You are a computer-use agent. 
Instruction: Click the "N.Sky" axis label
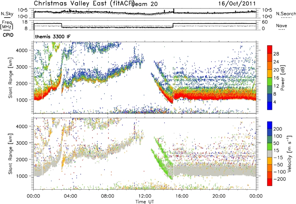click(7, 14)
